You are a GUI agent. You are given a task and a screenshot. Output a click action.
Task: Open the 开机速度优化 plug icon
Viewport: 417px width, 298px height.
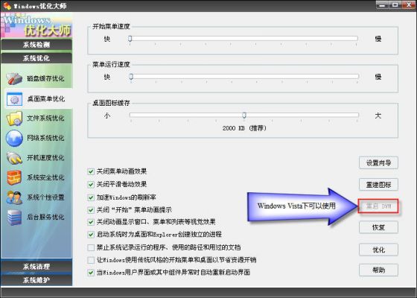(14, 158)
